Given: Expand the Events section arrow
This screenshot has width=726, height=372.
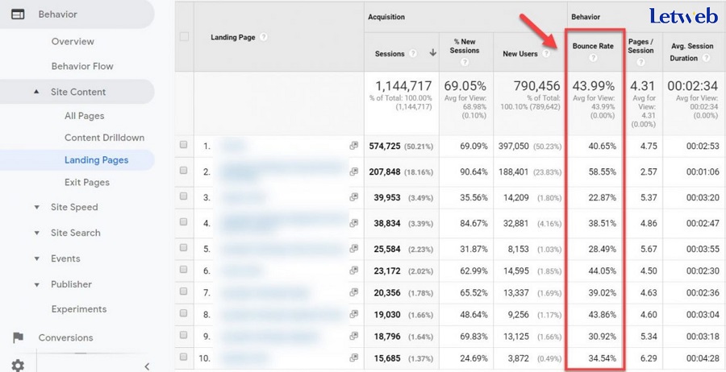Looking at the screenshot, I should tap(36, 258).
